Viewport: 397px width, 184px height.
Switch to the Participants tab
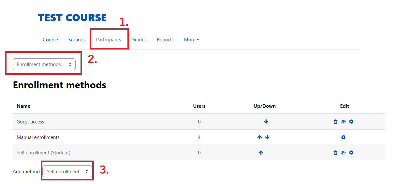(x=109, y=40)
